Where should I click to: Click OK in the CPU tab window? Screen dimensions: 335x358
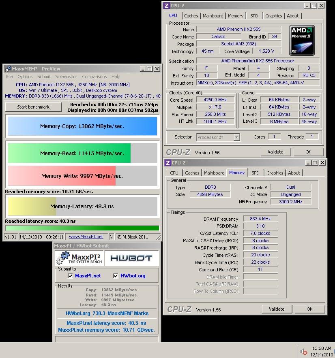click(308, 152)
